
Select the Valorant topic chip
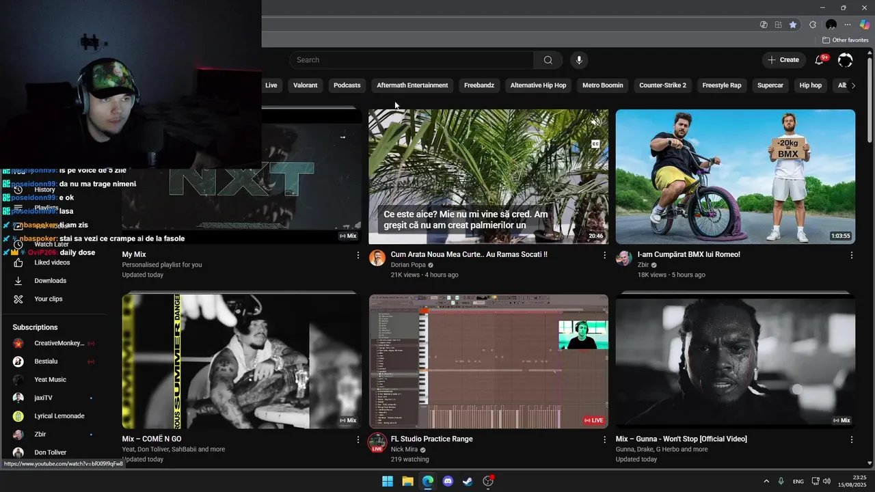[306, 85]
